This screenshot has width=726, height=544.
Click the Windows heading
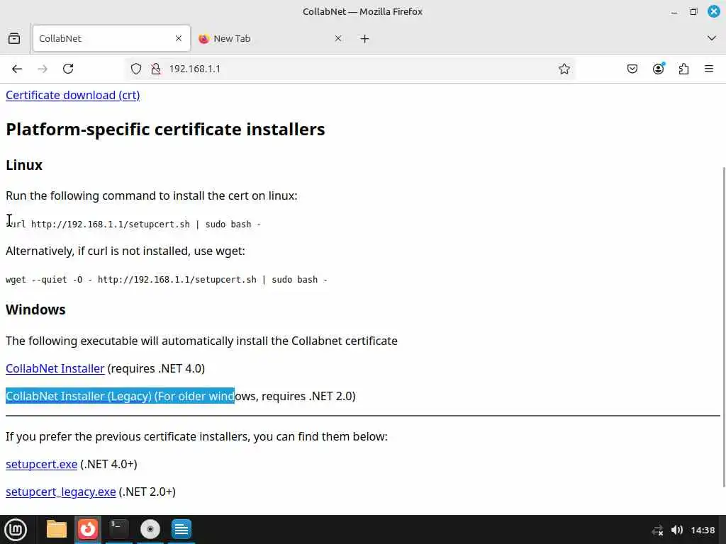tap(35, 310)
